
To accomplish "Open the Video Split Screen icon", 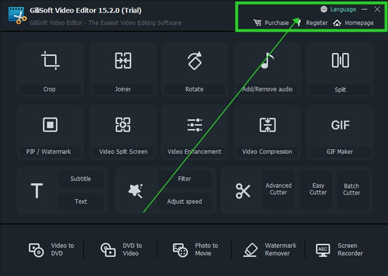I will coord(123,125).
